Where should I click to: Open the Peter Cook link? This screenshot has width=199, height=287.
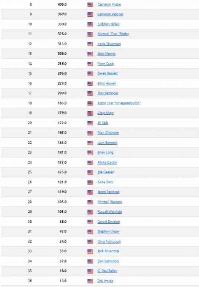coord(105,64)
